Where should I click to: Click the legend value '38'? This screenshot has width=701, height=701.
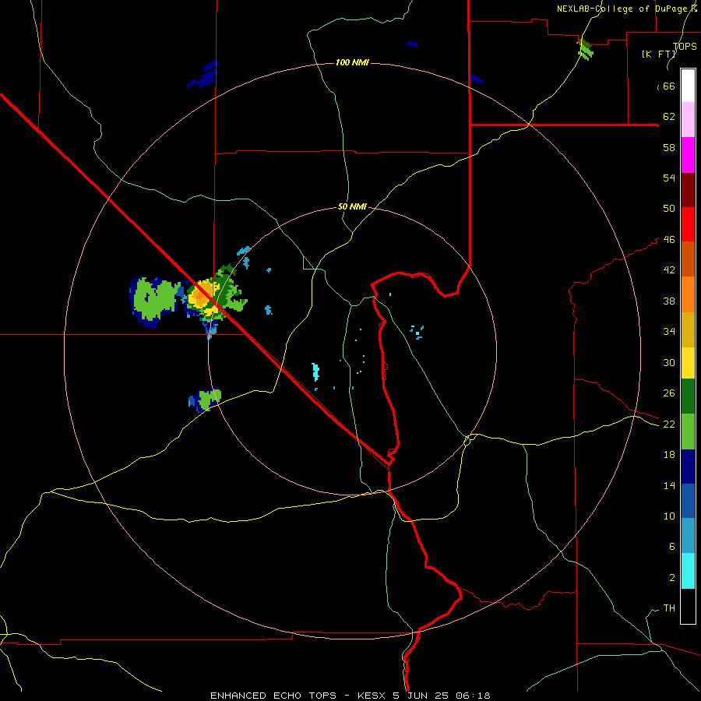point(669,301)
